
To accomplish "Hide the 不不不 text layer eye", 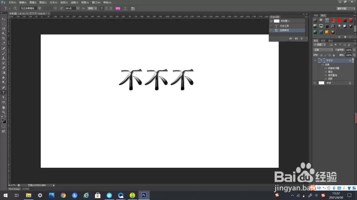I will (315, 61).
